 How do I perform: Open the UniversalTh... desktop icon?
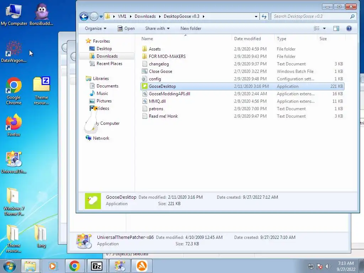pos(14,162)
